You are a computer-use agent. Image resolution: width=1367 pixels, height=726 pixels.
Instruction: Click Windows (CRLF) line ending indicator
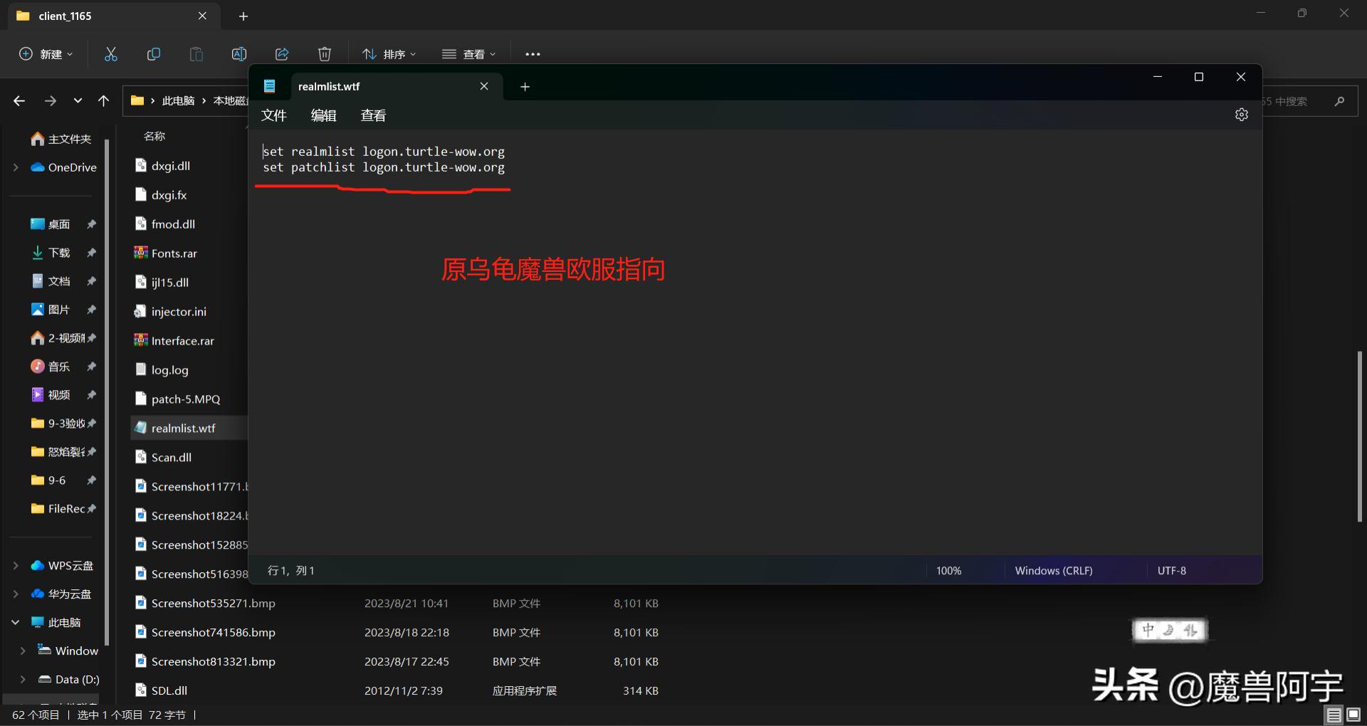tap(1054, 571)
